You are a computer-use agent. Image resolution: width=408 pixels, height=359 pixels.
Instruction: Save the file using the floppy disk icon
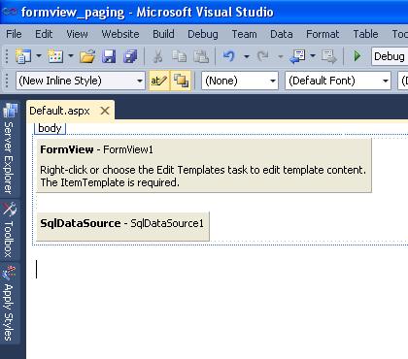(x=109, y=56)
